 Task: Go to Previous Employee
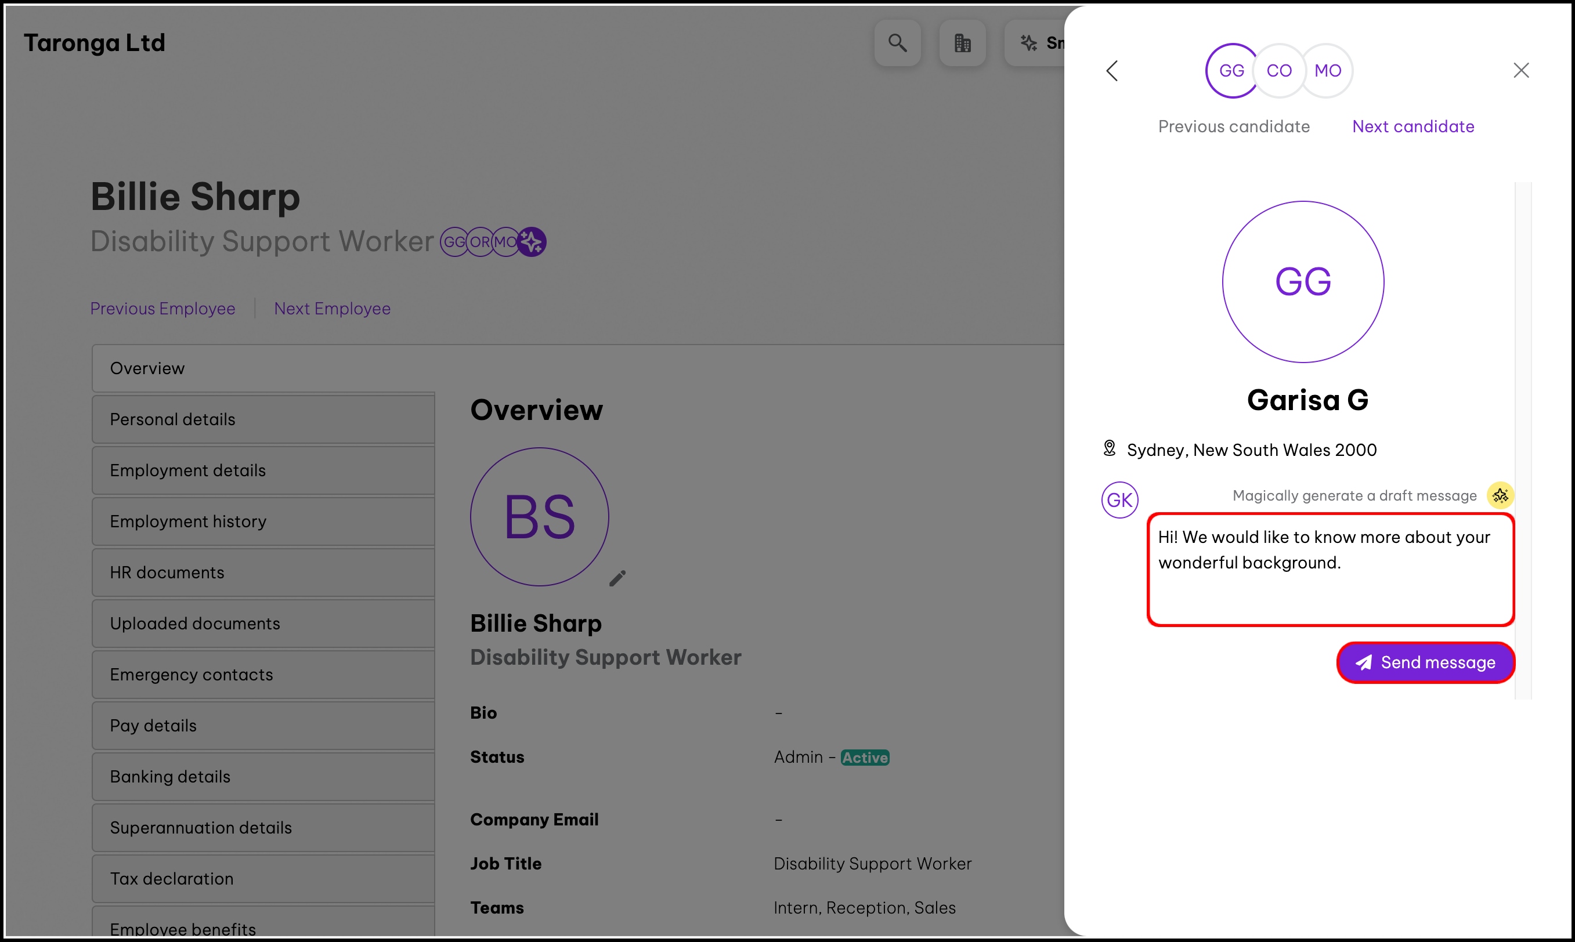[162, 309]
